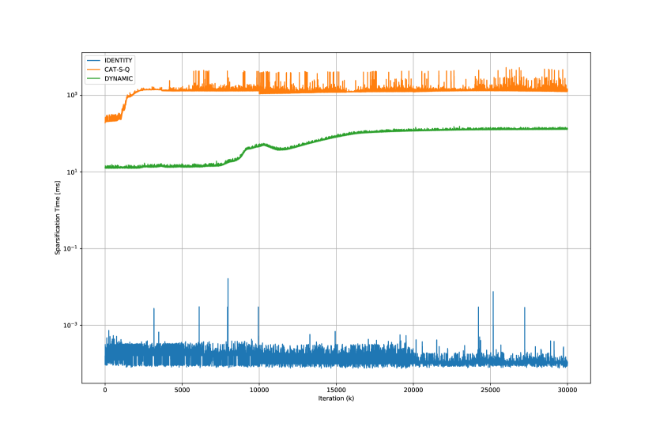This screenshot has height=438, width=656.
Task: Click the x-axis tick label 30000
Action: [567, 390]
